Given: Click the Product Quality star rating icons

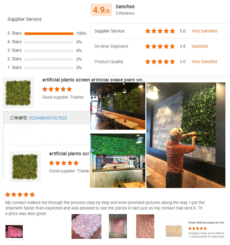Looking at the screenshot, I should (160, 62).
